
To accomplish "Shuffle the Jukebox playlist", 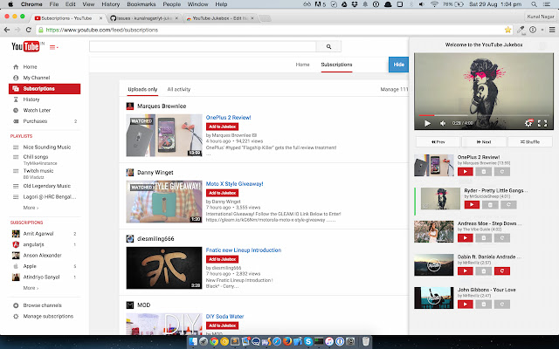I will point(530,141).
